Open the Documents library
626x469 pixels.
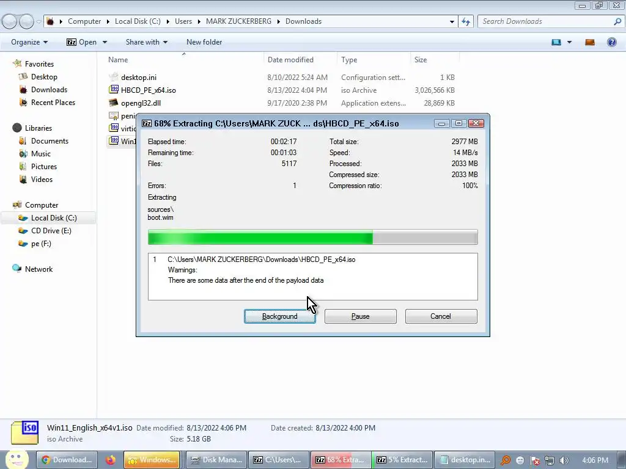(x=50, y=141)
